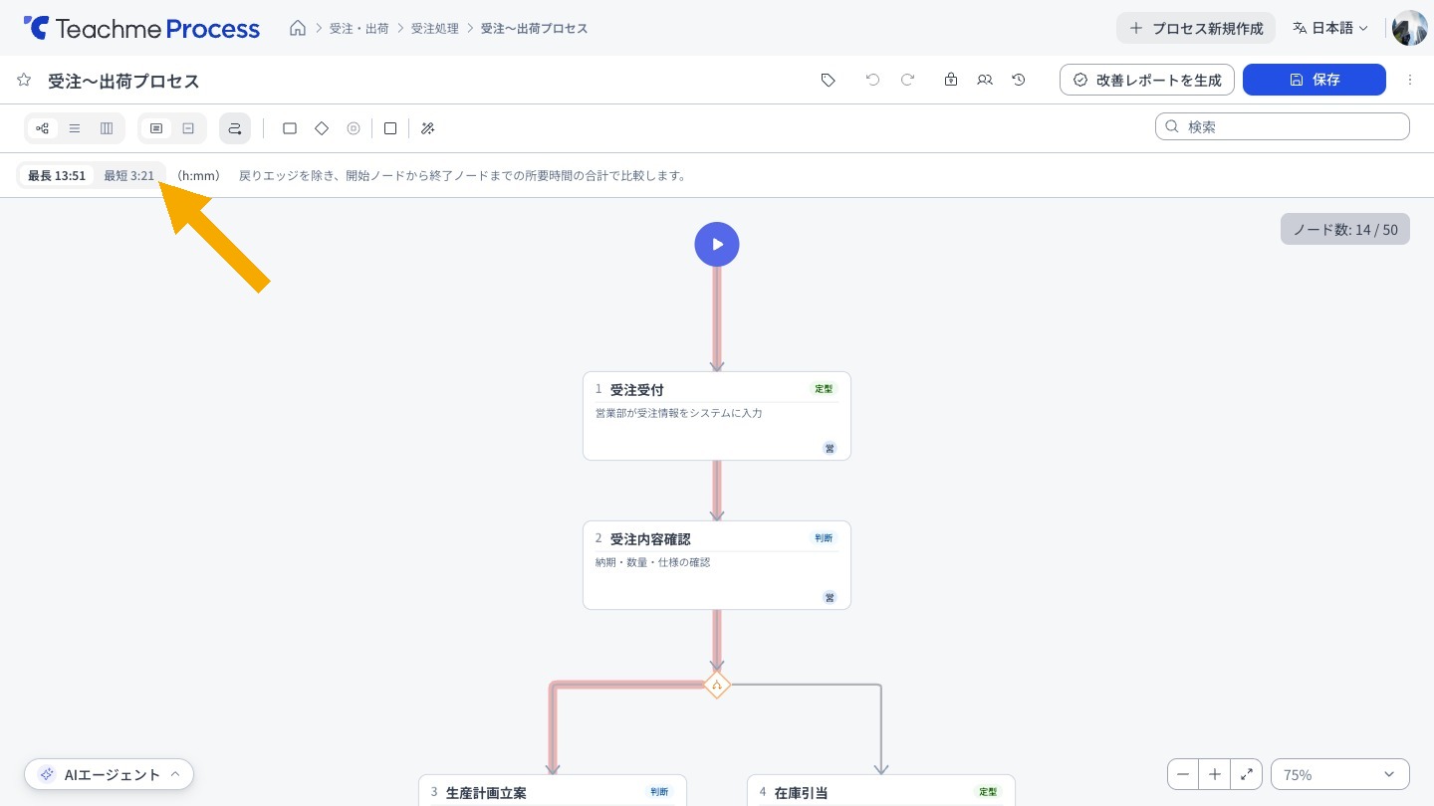This screenshot has height=806, width=1434.
Task: Go to the home breadcrumb icon
Action: (x=298, y=28)
